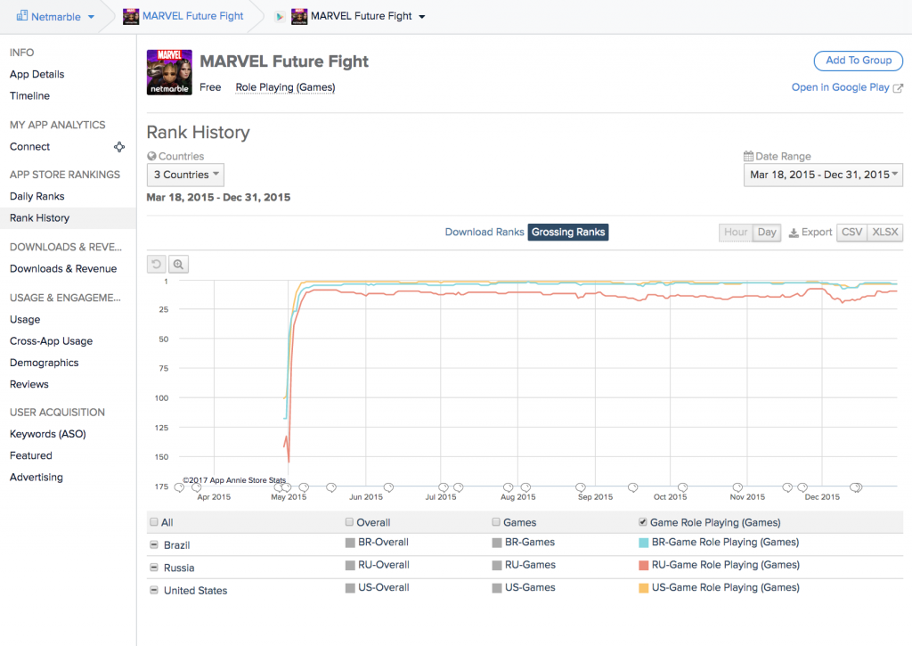Go to Daily Ranks page
The image size is (912, 646).
tap(37, 196)
